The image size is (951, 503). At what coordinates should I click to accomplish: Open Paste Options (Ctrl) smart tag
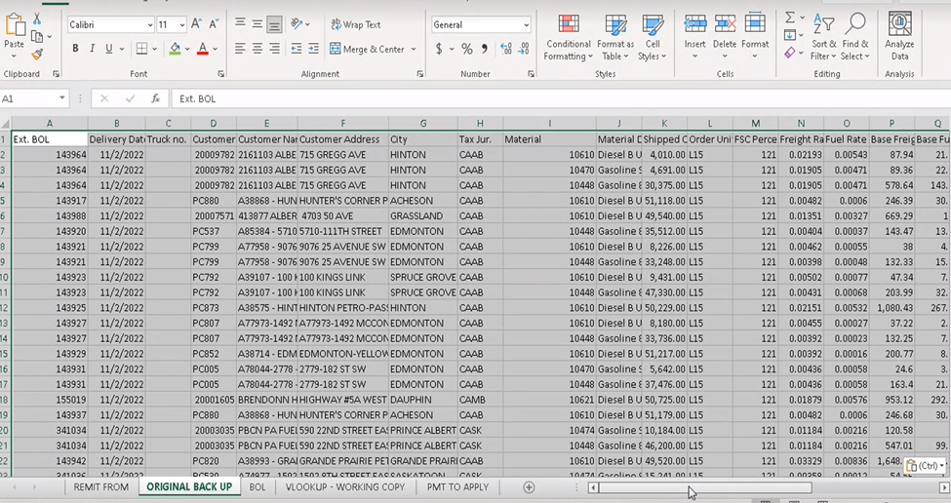point(925,465)
